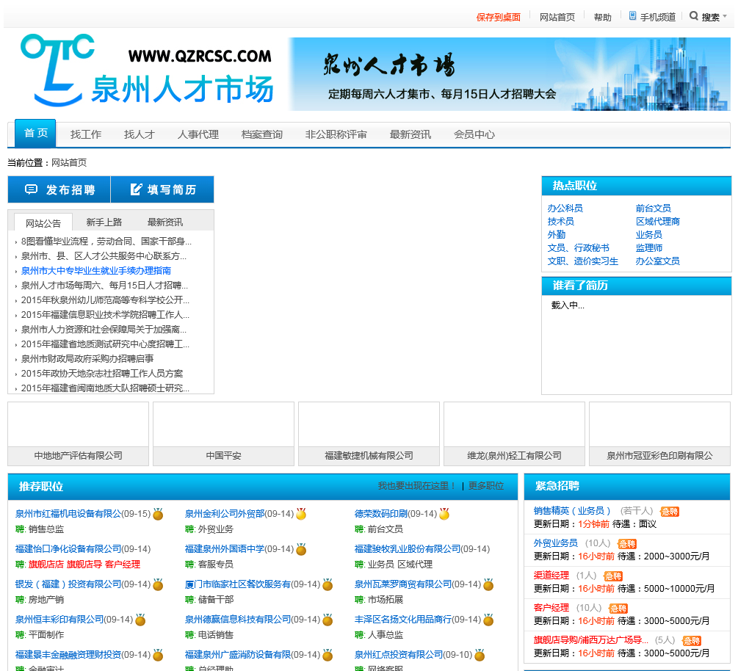Open company card 泉州市冠亚彩色印刷有限公司
Image resolution: width=738 pixels, height=671 pixels.
660,434
